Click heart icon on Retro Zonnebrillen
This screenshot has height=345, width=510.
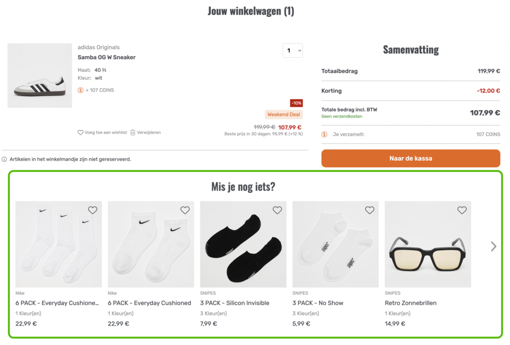tap(462, 210)
